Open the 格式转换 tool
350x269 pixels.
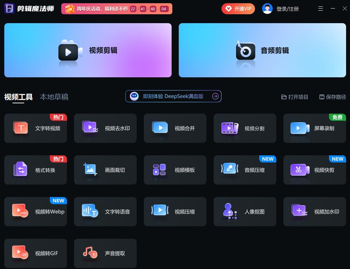[36, 170]
